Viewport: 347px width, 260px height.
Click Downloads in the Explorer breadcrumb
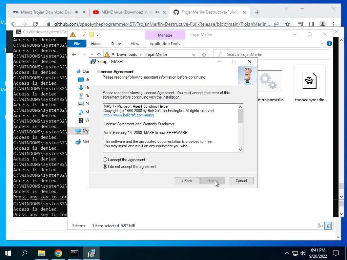127,55
